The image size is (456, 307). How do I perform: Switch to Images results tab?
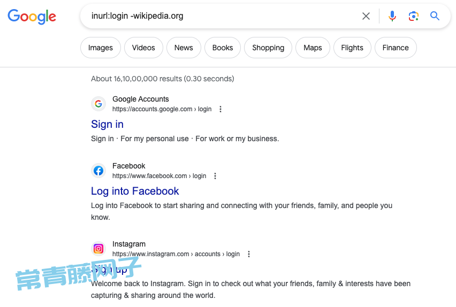tap(100, 48)
